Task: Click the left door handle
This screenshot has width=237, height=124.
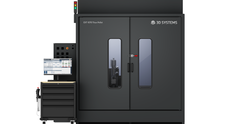Action: tap(128, 68)
